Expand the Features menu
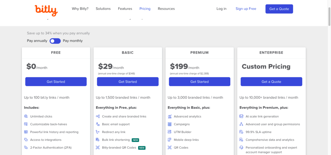The height and width of the screenshot is (155, 331). pyautogui.click(x=125, y=9)
